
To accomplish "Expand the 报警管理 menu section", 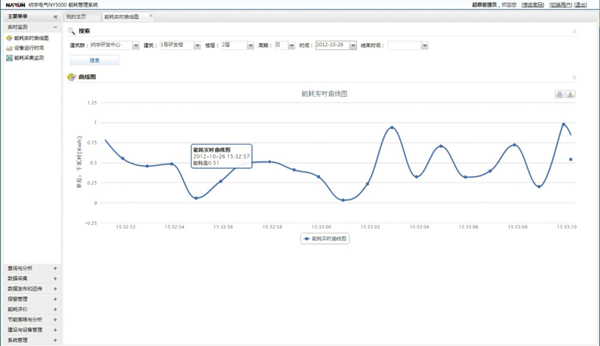I will pos(55,299).
